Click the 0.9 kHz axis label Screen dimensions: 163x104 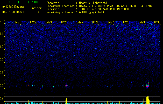pos(2,60)
